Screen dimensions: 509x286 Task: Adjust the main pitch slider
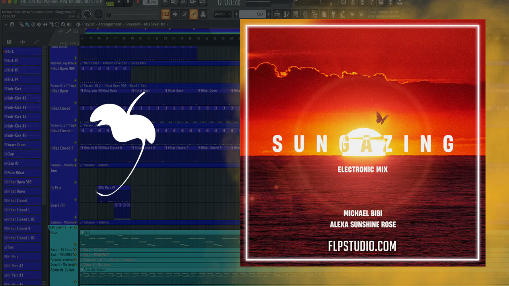tap(132, 15)
